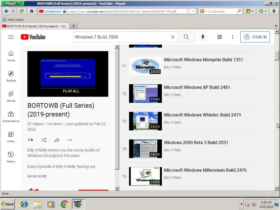Viewport: 280px width, 210px height.
Task: Go to YouTube home via logo
Action: [33, 37]
